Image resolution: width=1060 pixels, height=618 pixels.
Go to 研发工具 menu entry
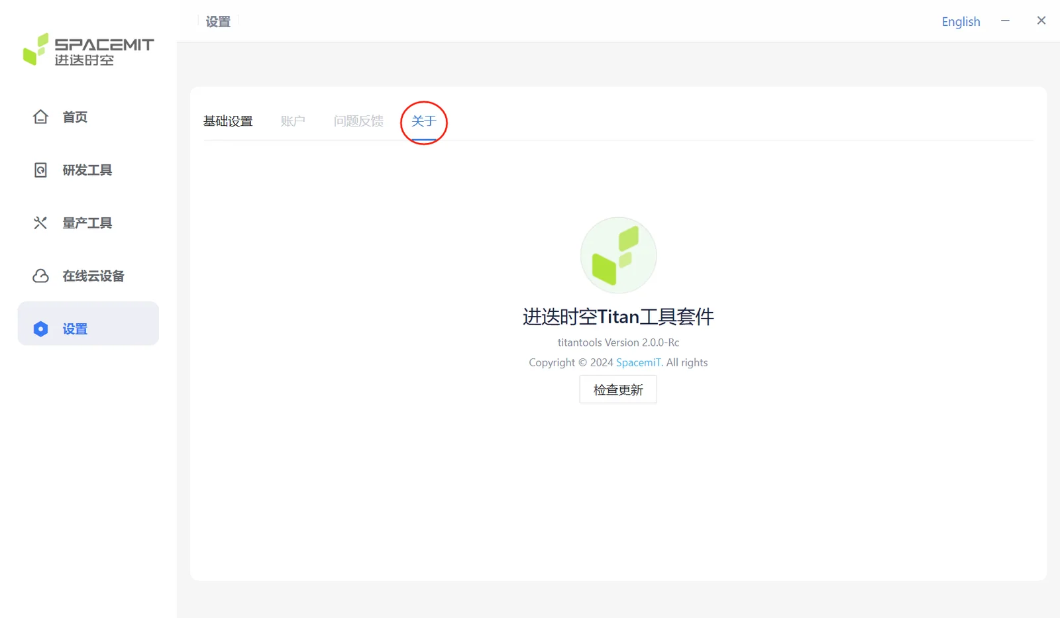[88, 170]
